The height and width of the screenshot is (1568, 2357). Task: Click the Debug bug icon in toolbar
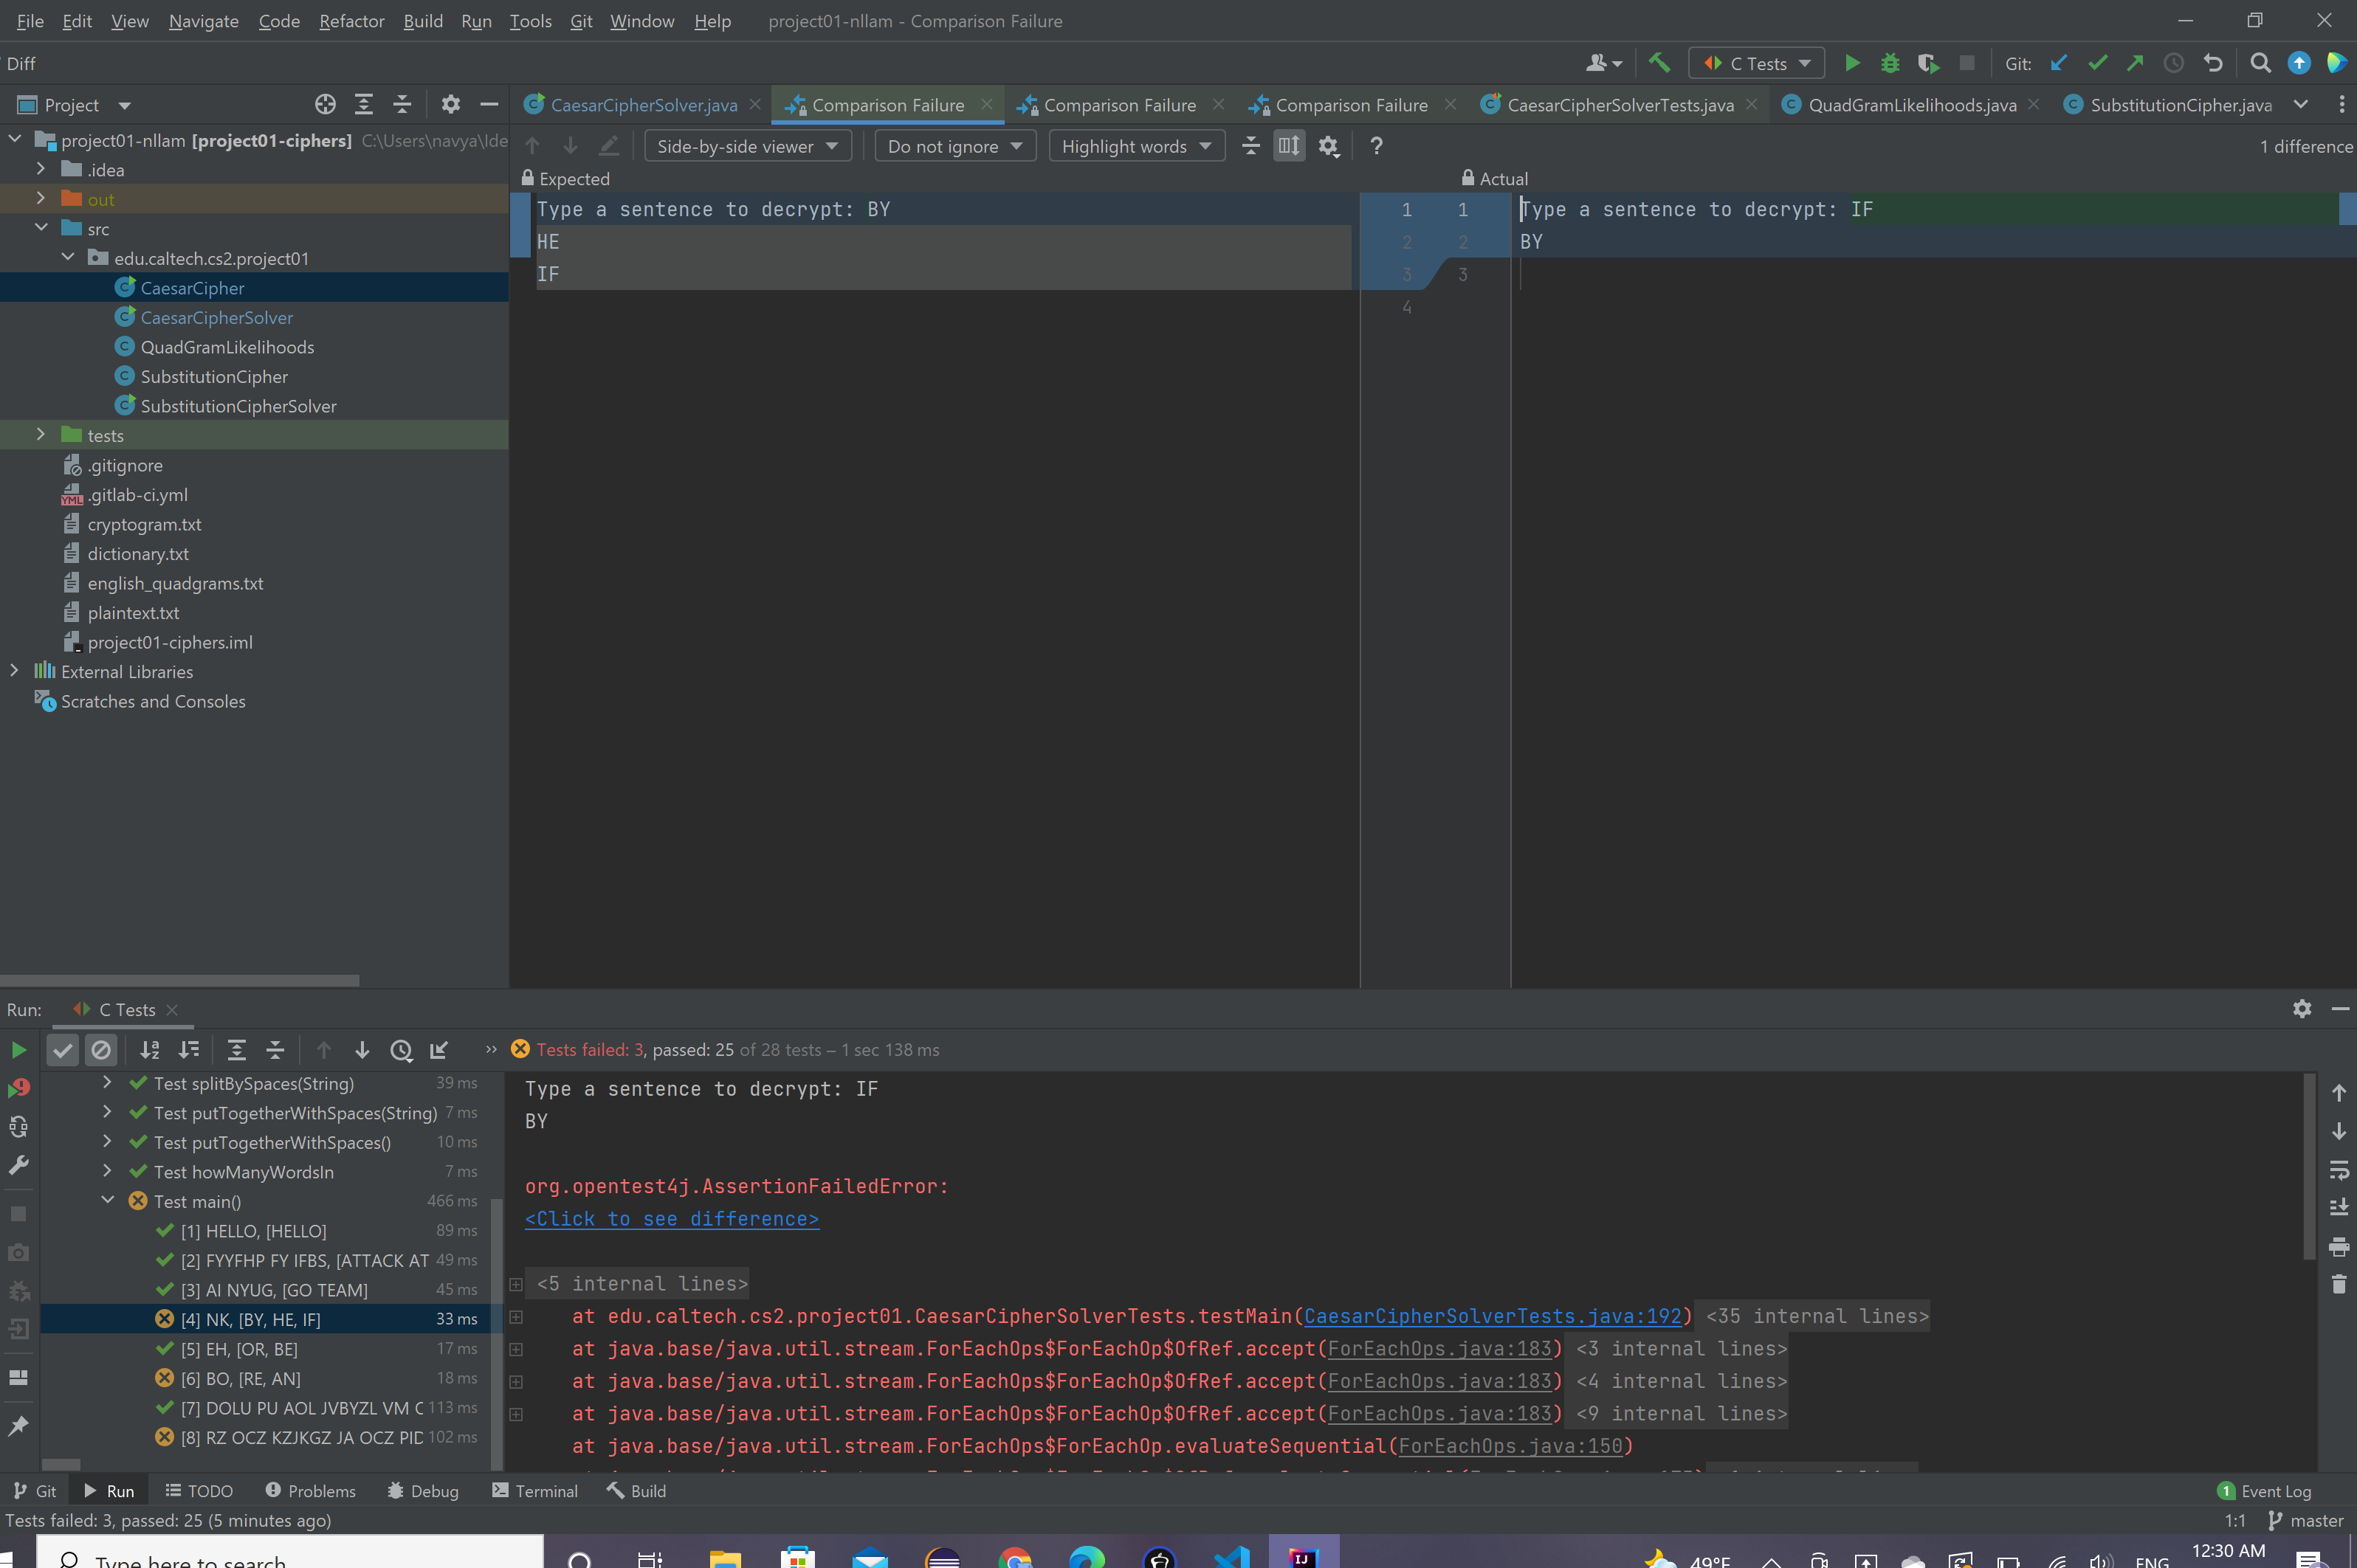(1890, 63)
